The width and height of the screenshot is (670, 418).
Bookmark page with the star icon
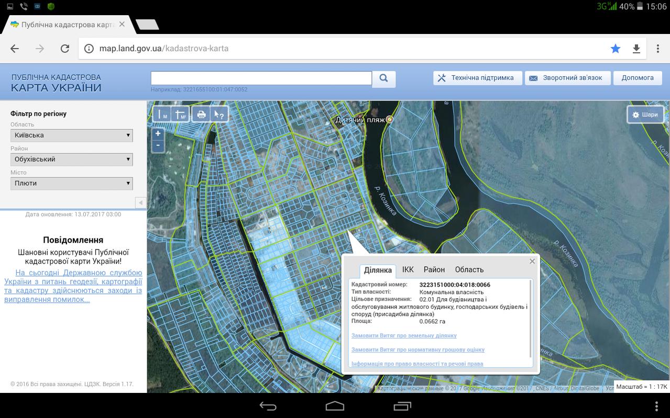click(615, 49)
